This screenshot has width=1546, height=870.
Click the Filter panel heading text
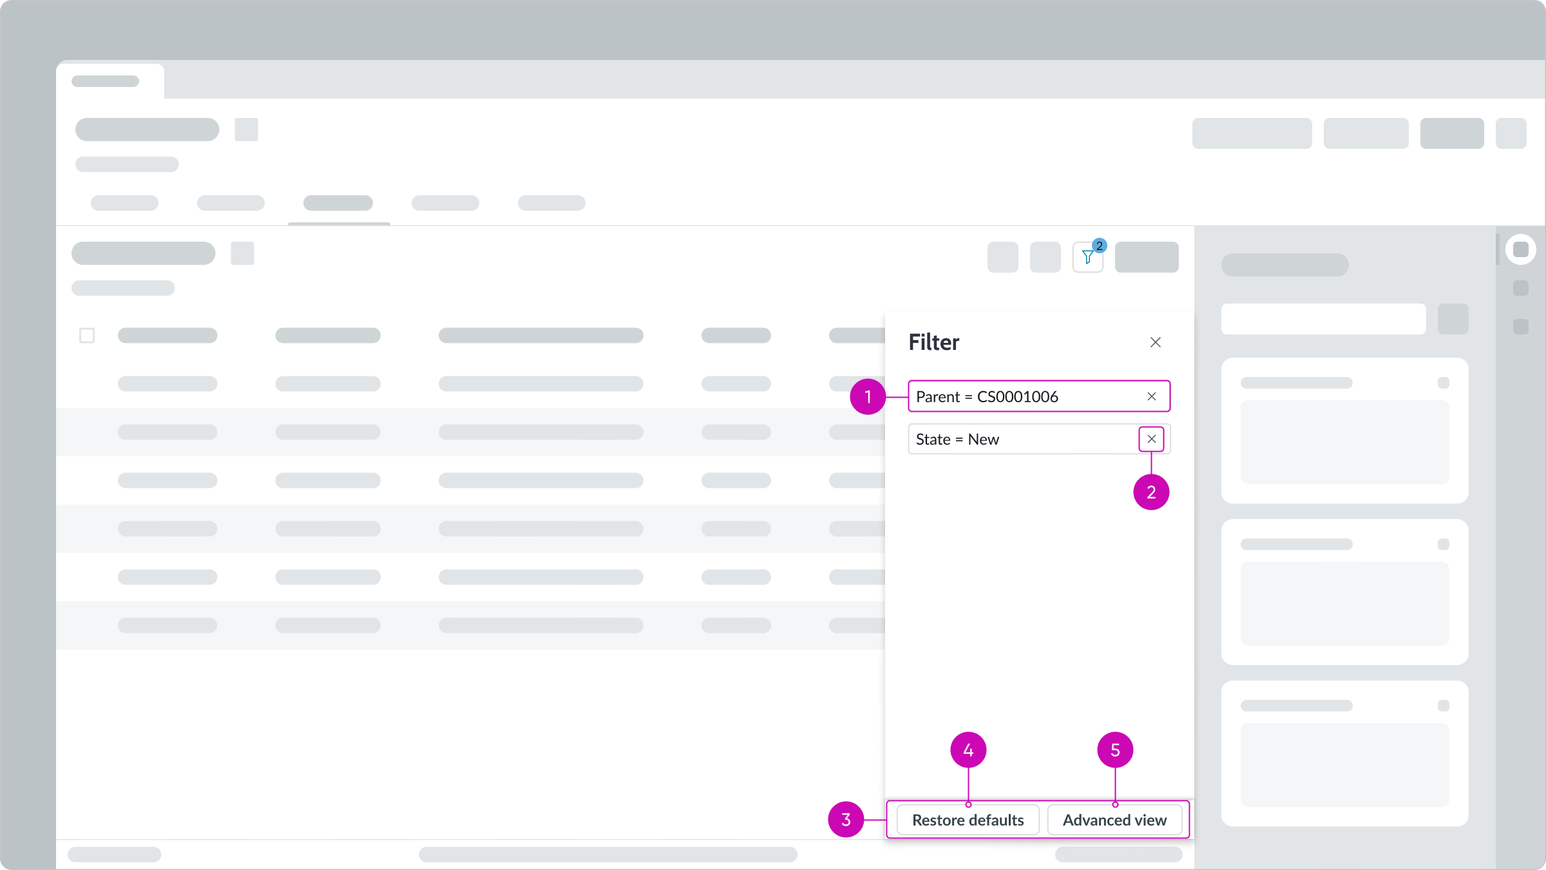(933, 342)
